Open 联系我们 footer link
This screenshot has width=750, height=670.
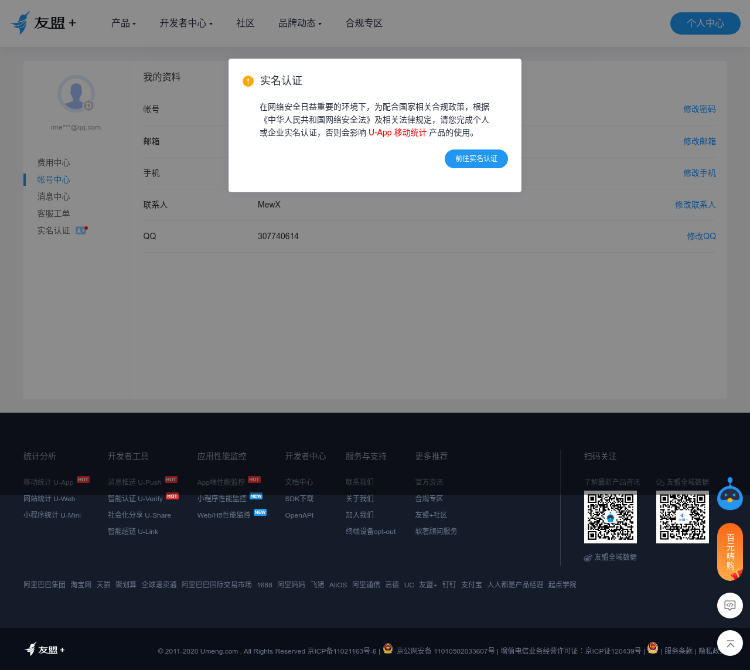[360, 482]
